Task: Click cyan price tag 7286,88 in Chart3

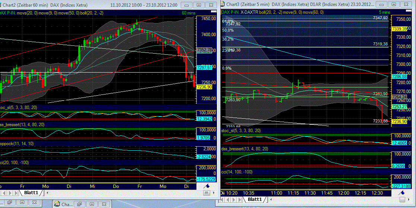Action: 400,76
